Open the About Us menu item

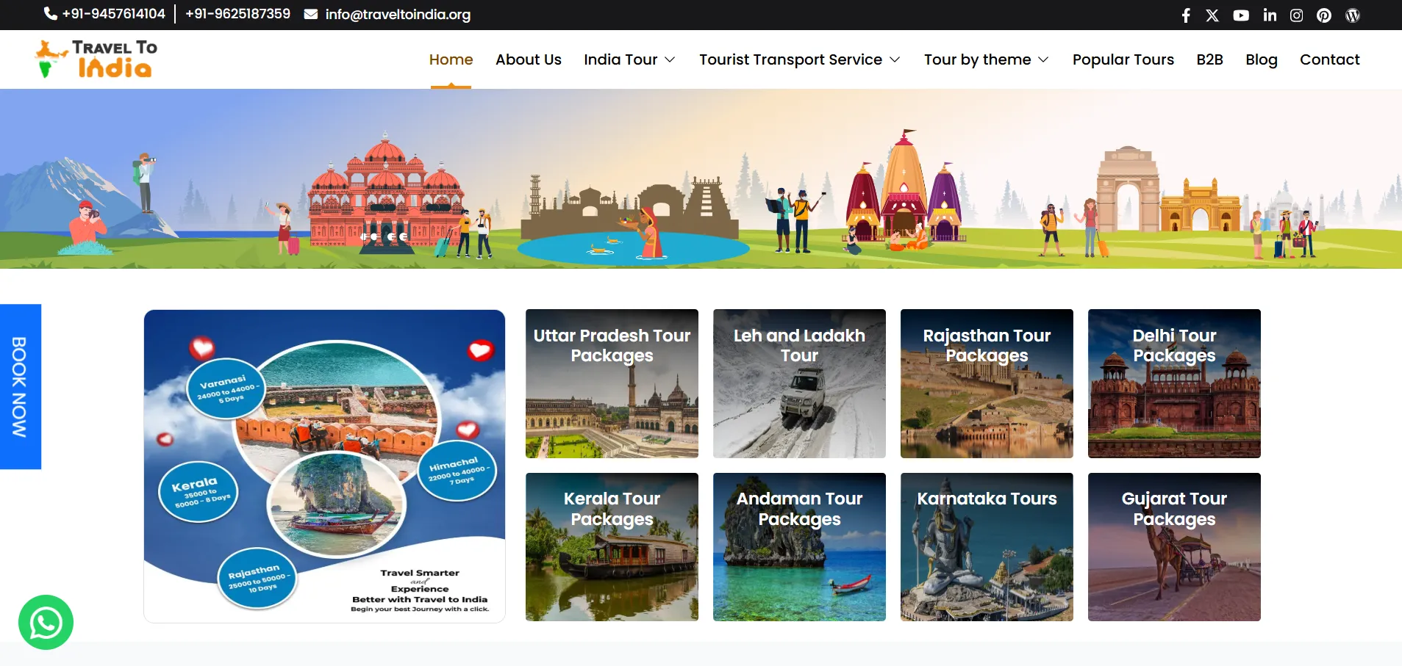[529, 59]
